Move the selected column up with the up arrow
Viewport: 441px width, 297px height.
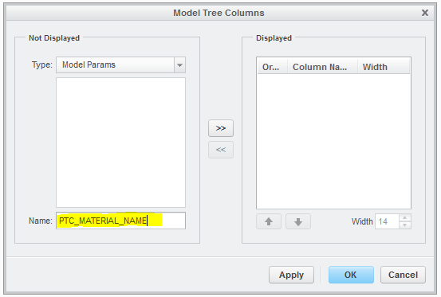[269, 221]
